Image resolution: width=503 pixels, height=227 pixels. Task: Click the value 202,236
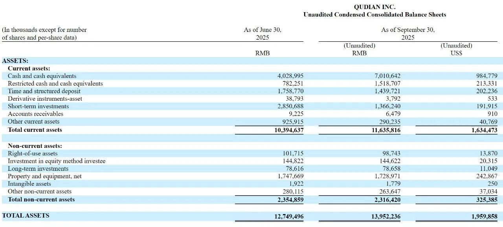[x=486, y=91]
